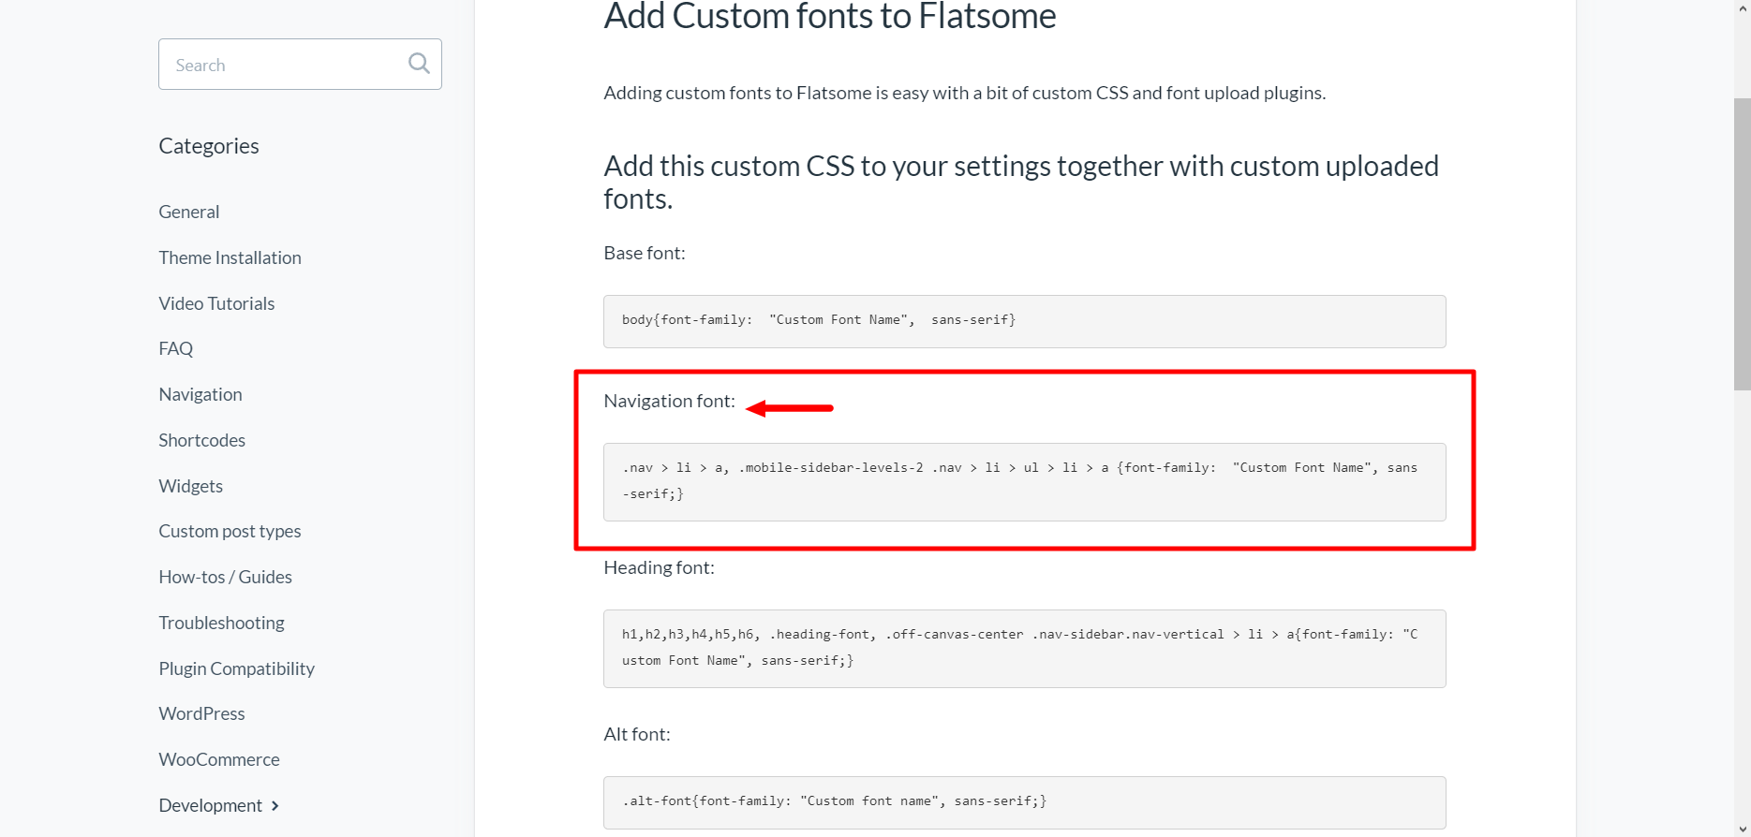Click the 'Navigation font:' label
The width and height of the screenshot is (1751, 837).
670,401
